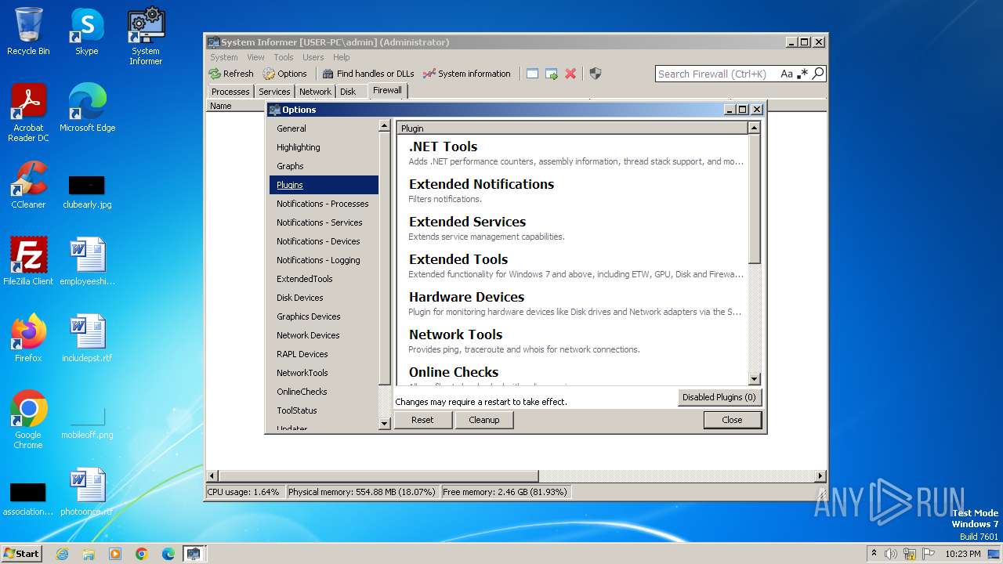Select Notifications - Devices section
The width and height of the screenshot is (1003, 564).
[x=324, y=241]
